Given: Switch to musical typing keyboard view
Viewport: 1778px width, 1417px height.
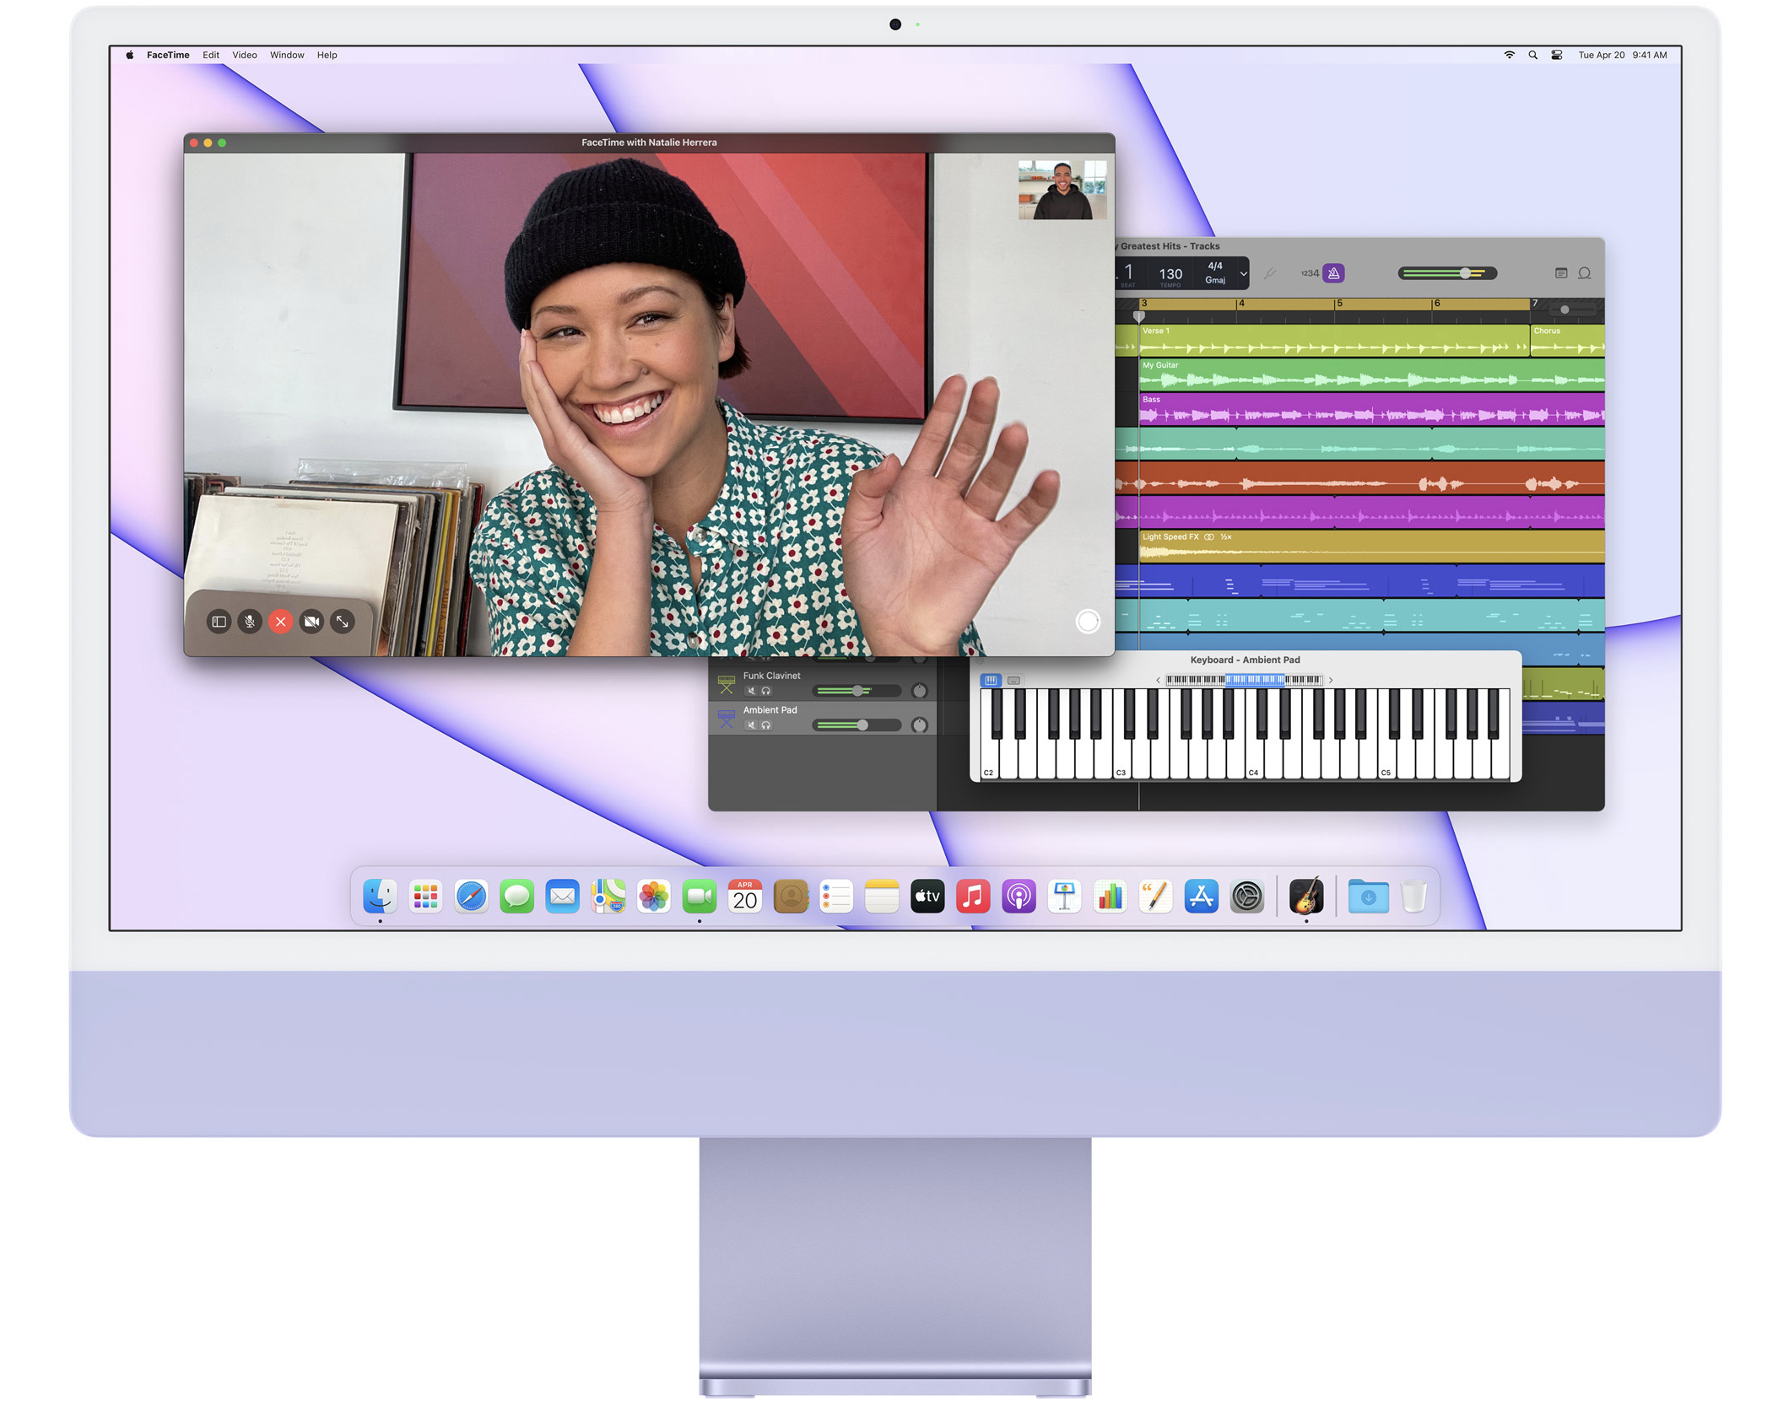Looking at the screenshot, I should (1013, 681).
